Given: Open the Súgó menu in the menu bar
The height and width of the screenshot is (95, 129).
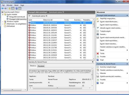Looking at the screenshot, I should [22, 5].
